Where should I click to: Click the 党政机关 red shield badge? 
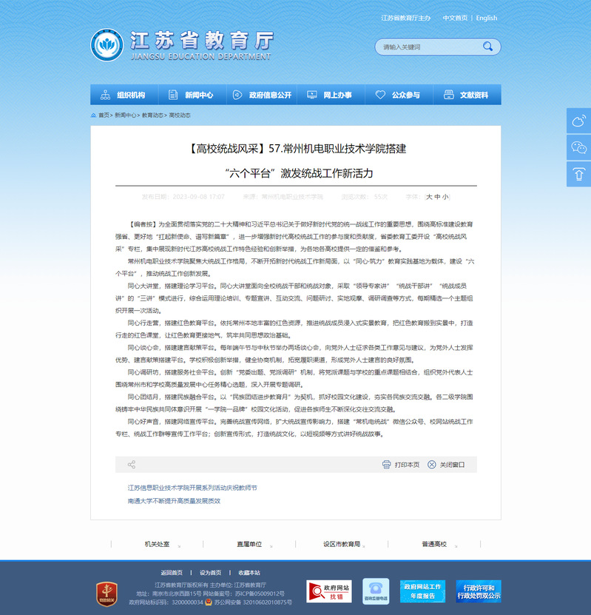point(107,593)
